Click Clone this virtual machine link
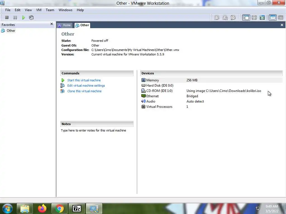This screenshot has height=214, width=286. [84, 91]
